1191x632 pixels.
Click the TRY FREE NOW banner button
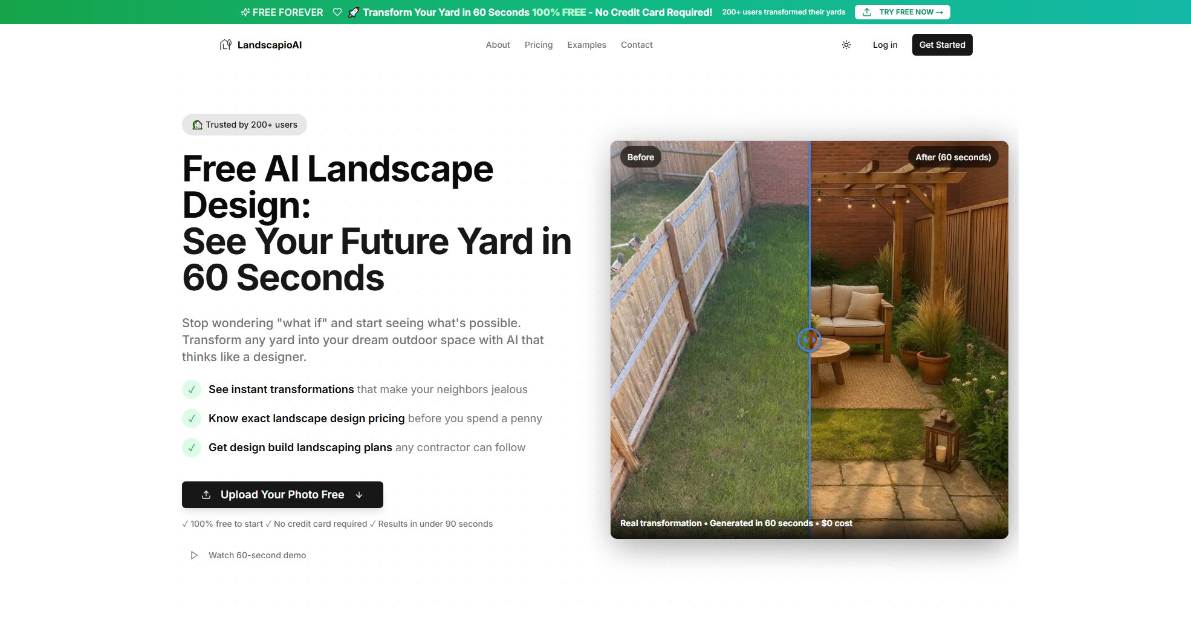point(902,11)
